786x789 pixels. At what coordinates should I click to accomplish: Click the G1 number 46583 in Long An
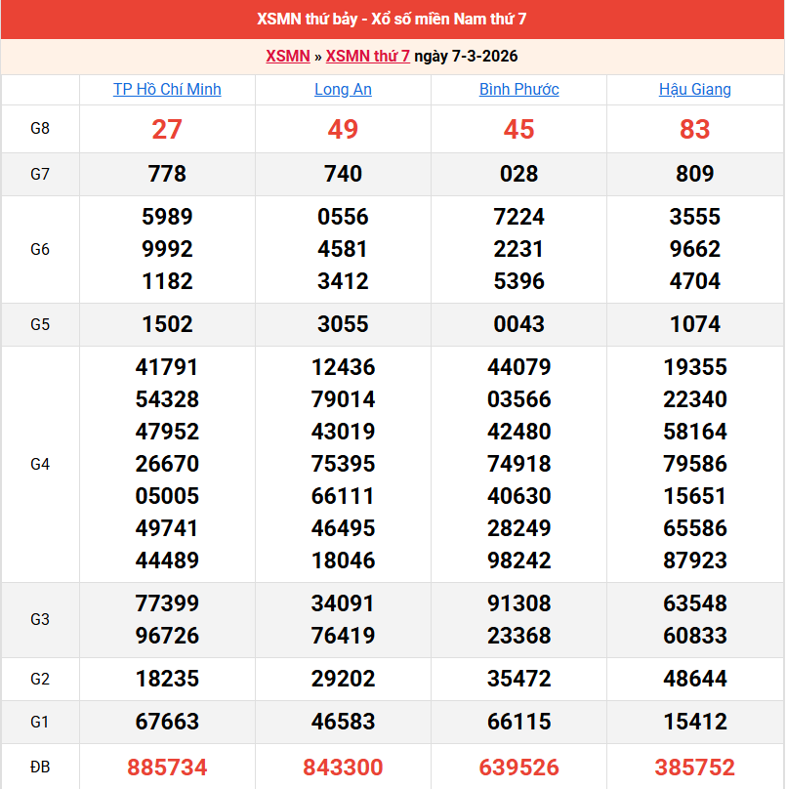coord(343,722)
